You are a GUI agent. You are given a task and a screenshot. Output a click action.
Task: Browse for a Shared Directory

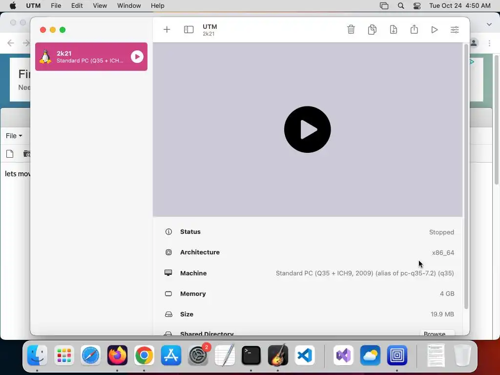pyautogui.click(x=437, y=333)
